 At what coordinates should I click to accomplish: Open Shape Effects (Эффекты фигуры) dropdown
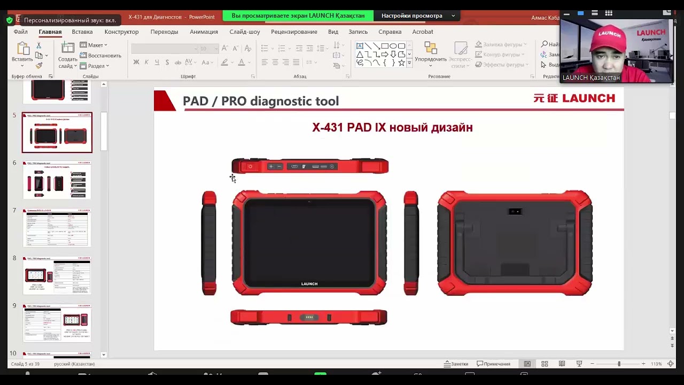(502, 65)
